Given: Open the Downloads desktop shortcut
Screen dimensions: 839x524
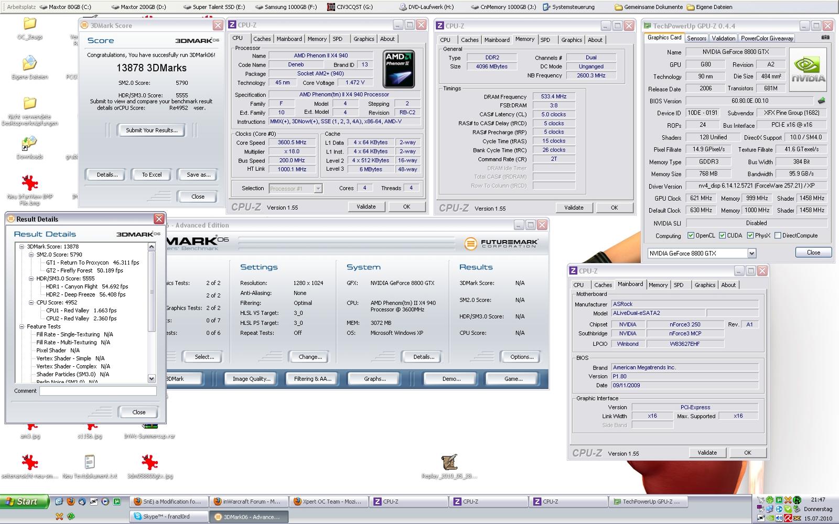Looking at the screenshot, I should 30,148.
